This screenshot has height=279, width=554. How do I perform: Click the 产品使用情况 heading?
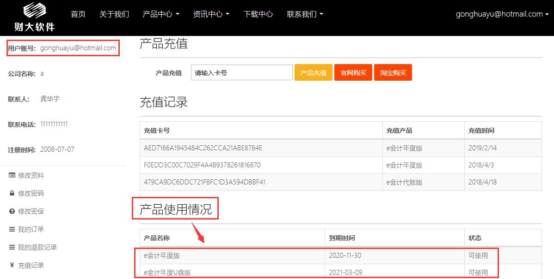point(176,209)
